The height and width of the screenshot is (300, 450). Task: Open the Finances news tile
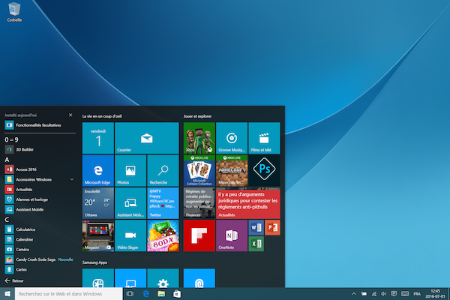(199, 203)
